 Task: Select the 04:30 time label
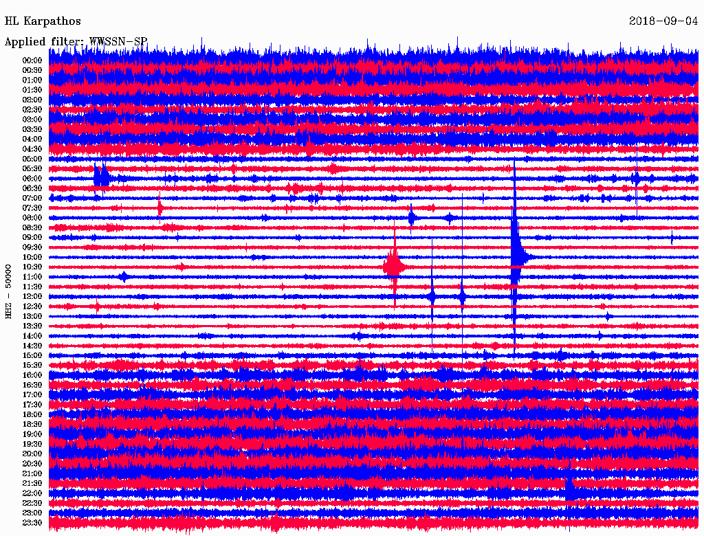(32, 149)
